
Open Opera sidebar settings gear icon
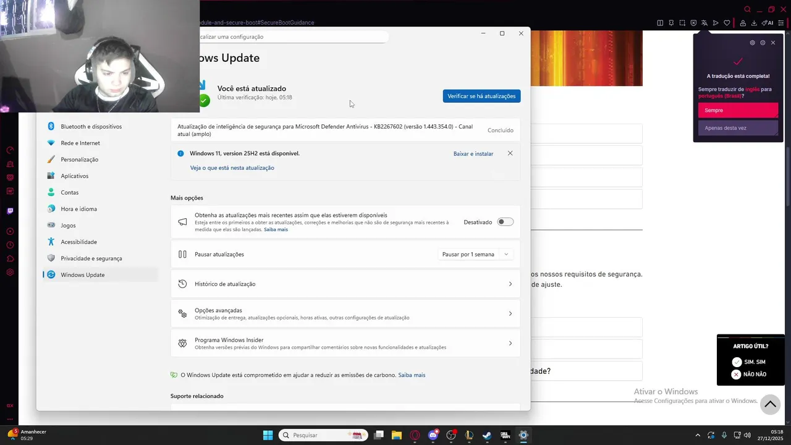[x=10, y=272]
